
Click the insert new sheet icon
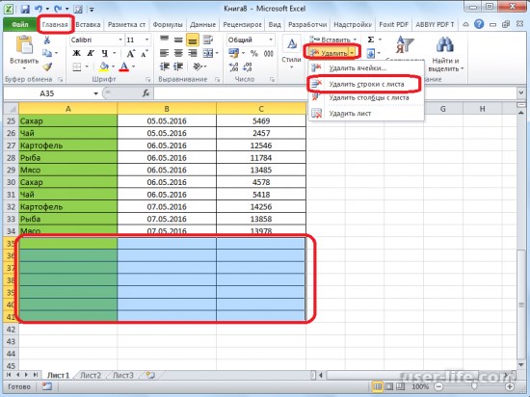[x=150, y=375]
